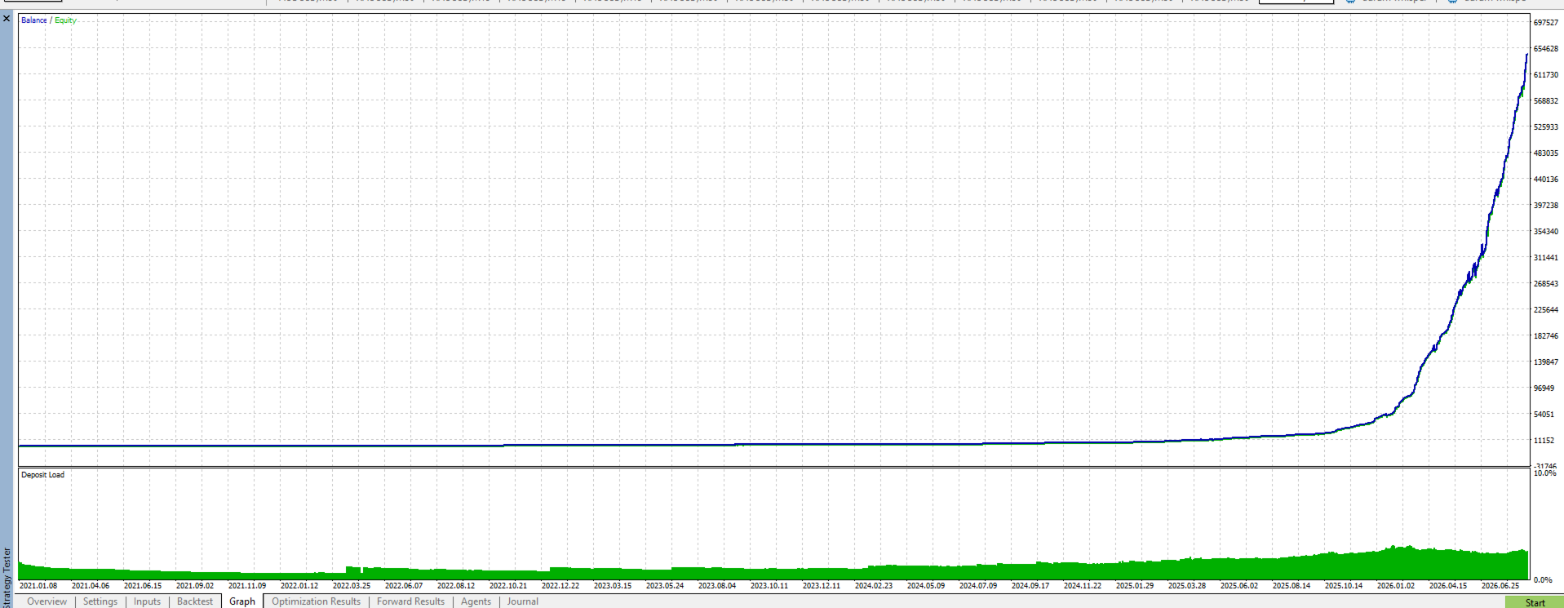Select the Graph tab
This screenshot has width=1564, height=608.
242,601
